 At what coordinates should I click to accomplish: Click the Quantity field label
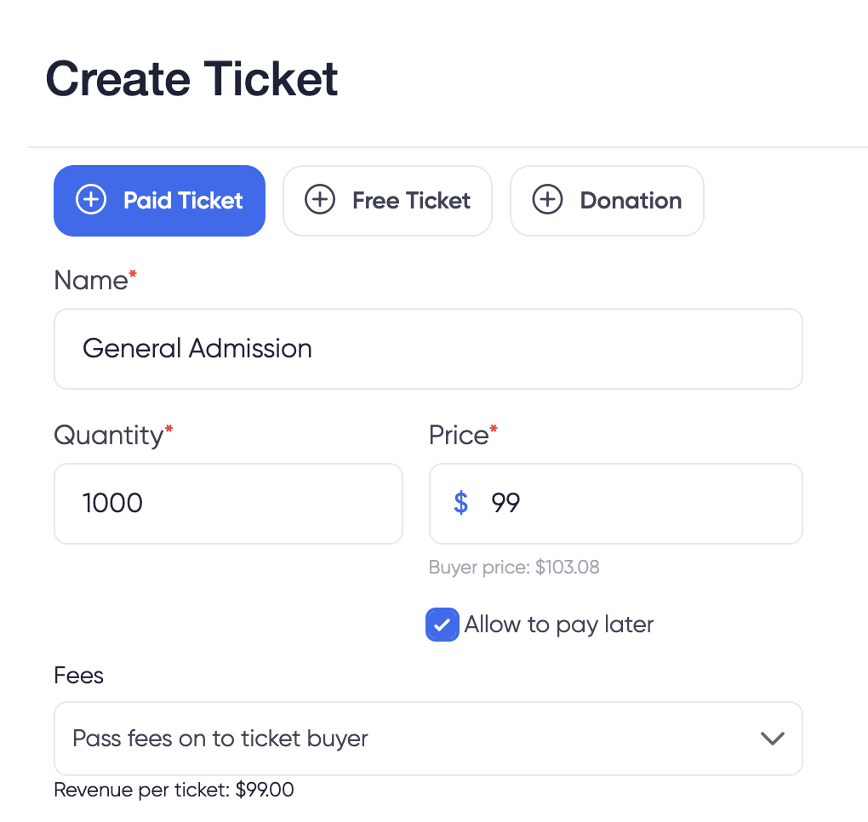tap(109, 435)
